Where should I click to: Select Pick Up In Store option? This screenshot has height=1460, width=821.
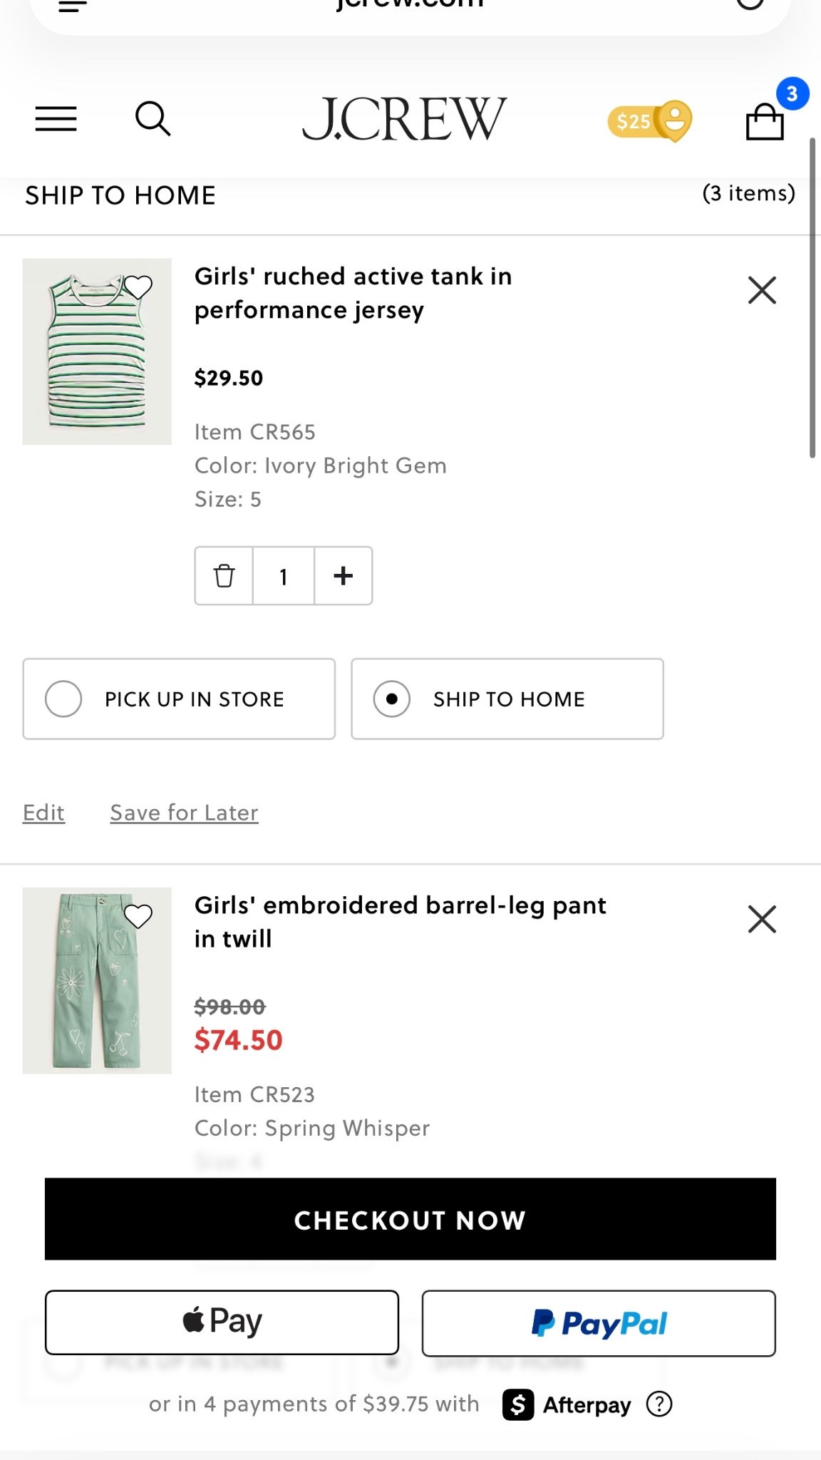(179, 699)
